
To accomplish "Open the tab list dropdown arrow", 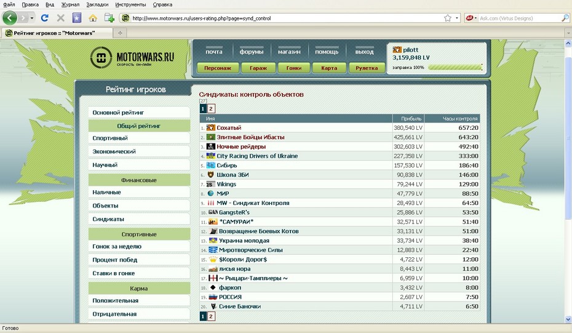I will [x=568, y=33].
